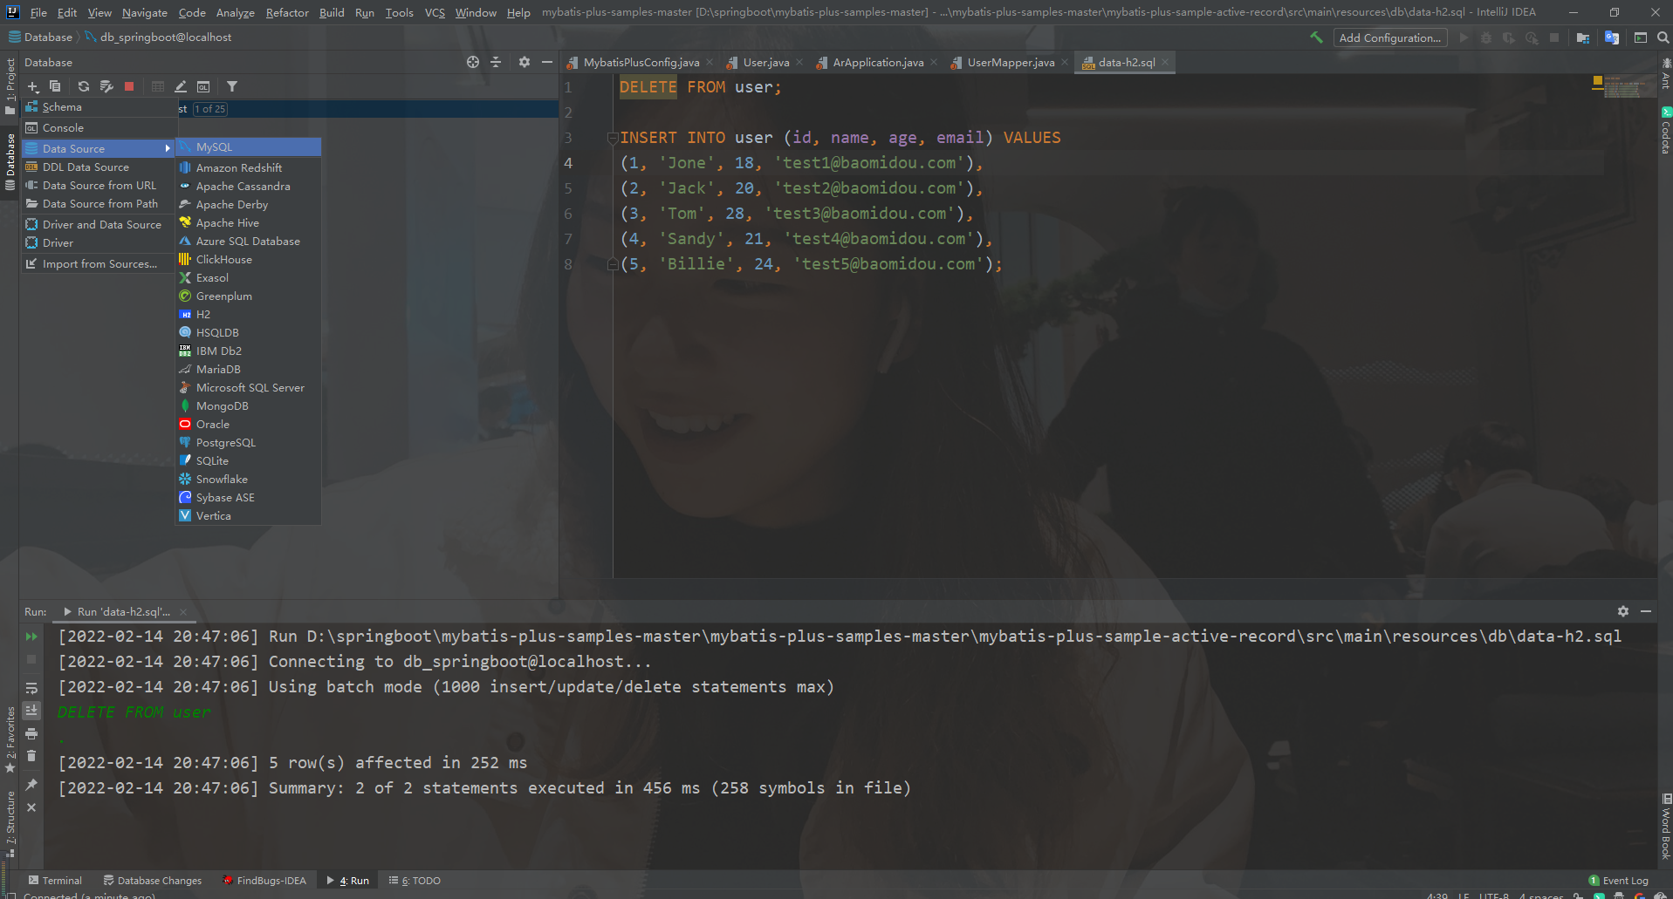Open the Jump to Query Console icon
Screen dimensions: 1673x899
coord(203,86)
